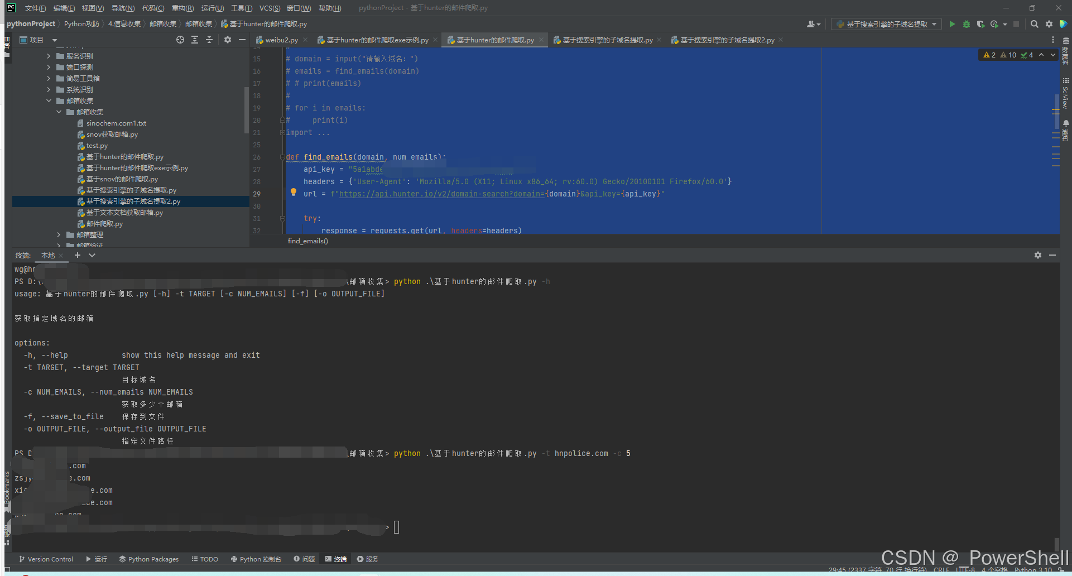The width and height of the screenshot is (1072, 576).
Task: Open the 问题 problems tool window
Action: 304,559
